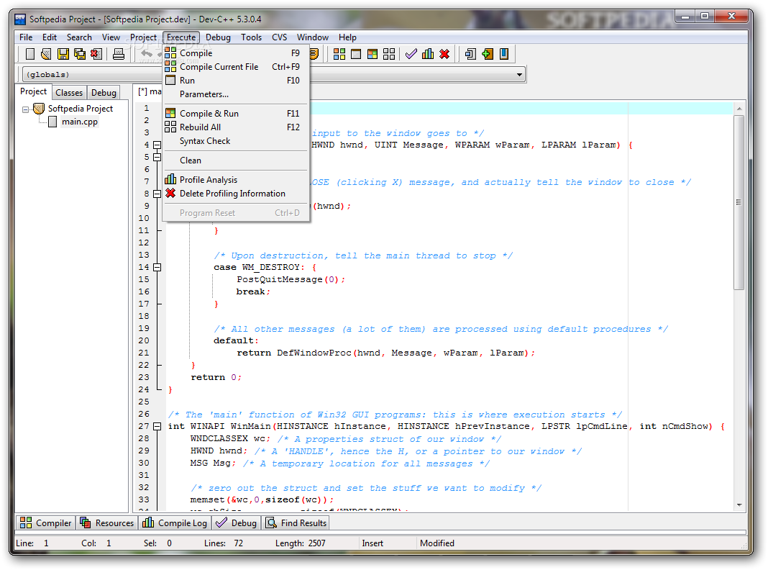Choose Compile & Run menu entry
The height and width of the screenshot is (570, 768).
click(236, 113)
